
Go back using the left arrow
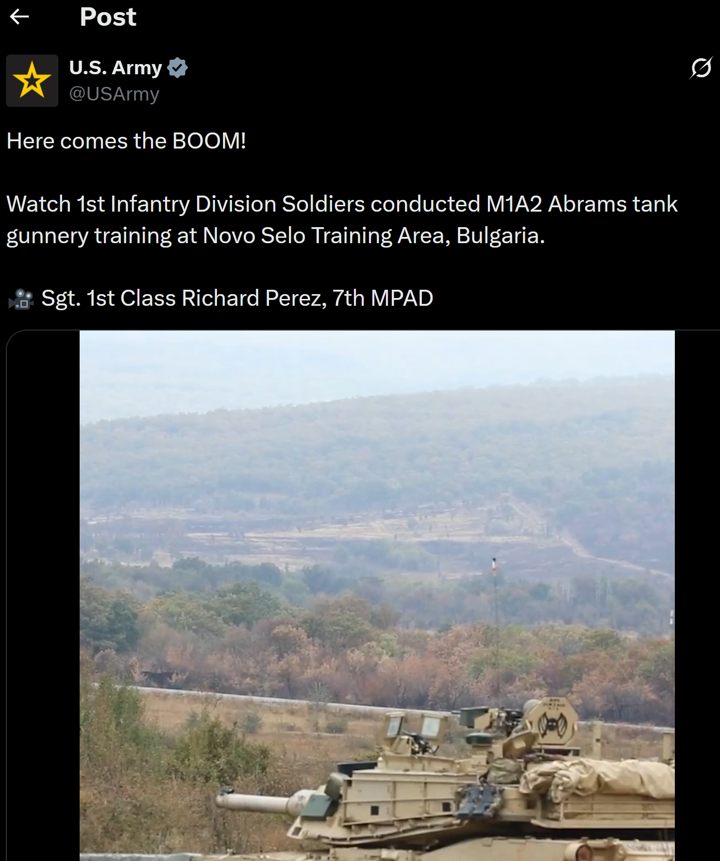tap(19, 17)
